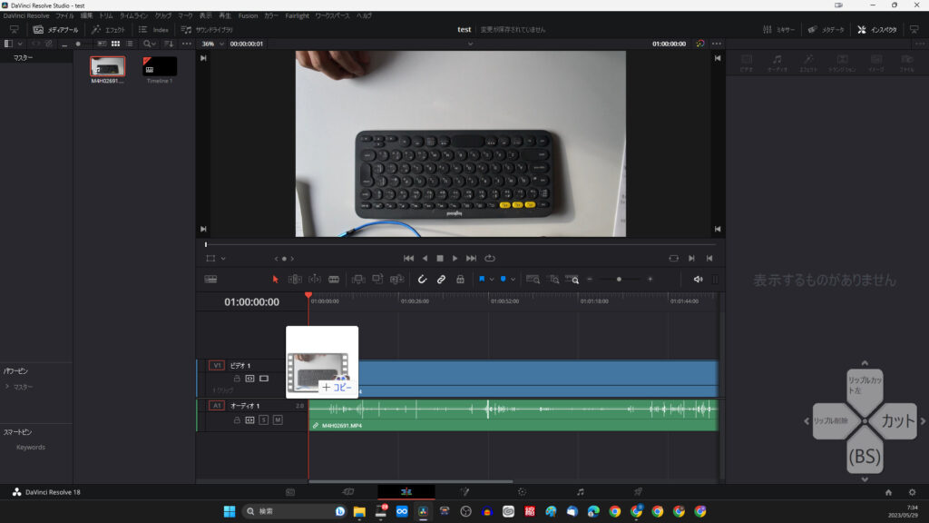Open viewer timeline name dropdown chevron
Image resolution: width=929 pixels, height=523 pixels.
[471, 44]
